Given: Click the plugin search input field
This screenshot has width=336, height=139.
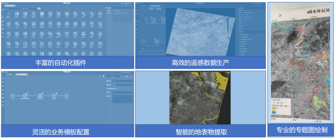Looking at the screenshot, I should coord(29,8).
